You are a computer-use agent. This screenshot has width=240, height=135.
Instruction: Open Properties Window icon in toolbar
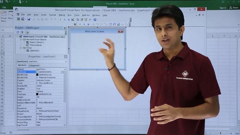82,19
